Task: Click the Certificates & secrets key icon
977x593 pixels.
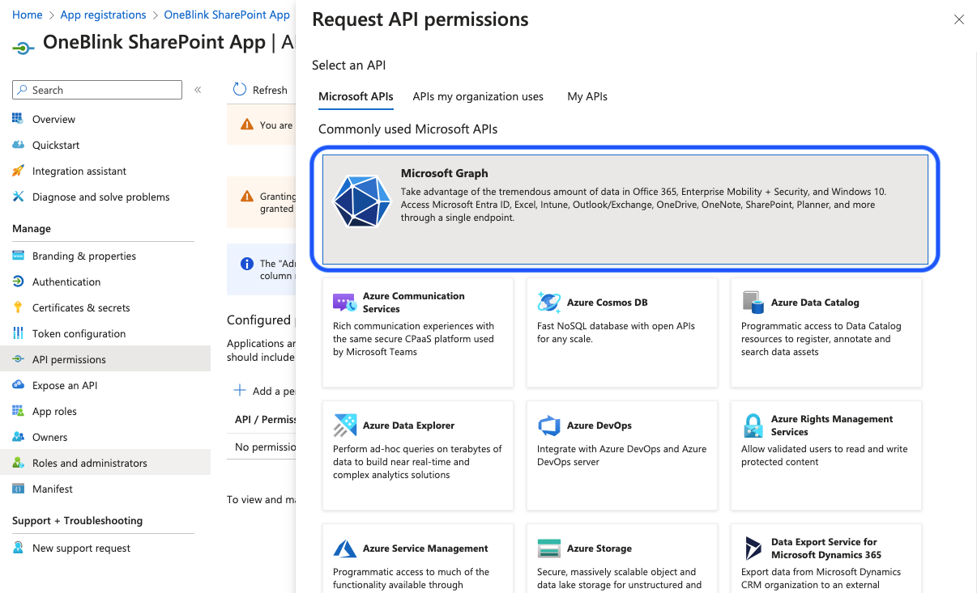Action: (18, 307)
